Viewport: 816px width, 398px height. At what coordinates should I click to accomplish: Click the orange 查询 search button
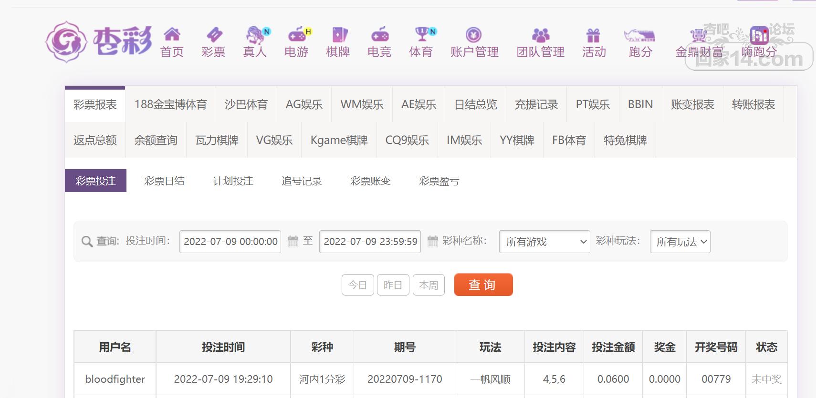483,285
